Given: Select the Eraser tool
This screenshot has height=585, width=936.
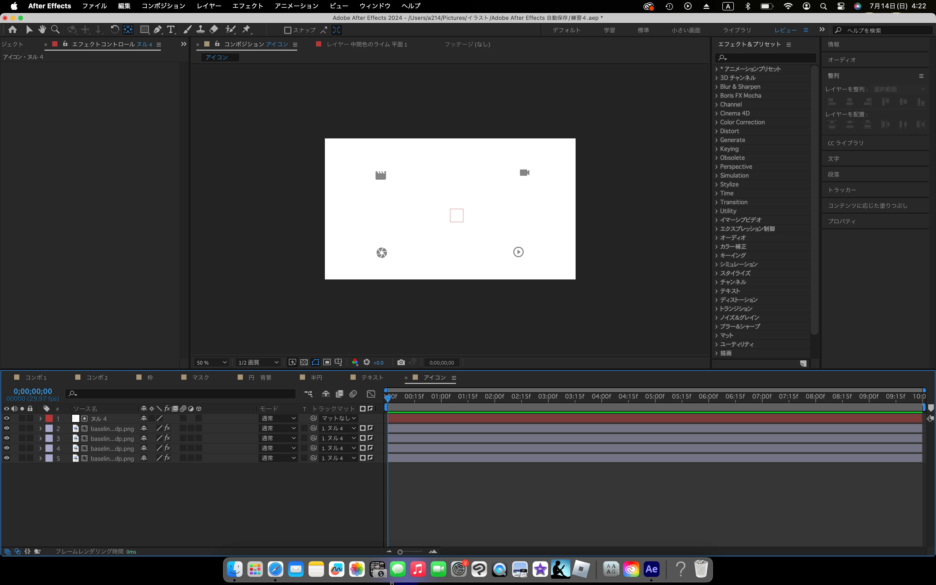Looking at the screenshot, I should [x=214, y=30].
